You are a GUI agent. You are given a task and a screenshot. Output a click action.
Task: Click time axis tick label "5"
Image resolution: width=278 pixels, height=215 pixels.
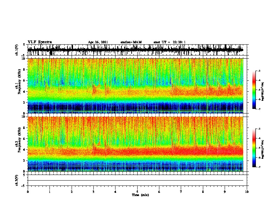tap(137, 191)
